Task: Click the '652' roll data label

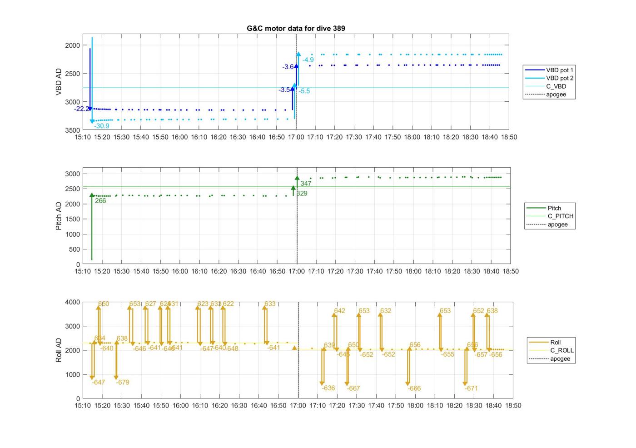Action: click(x=479, y=311)
